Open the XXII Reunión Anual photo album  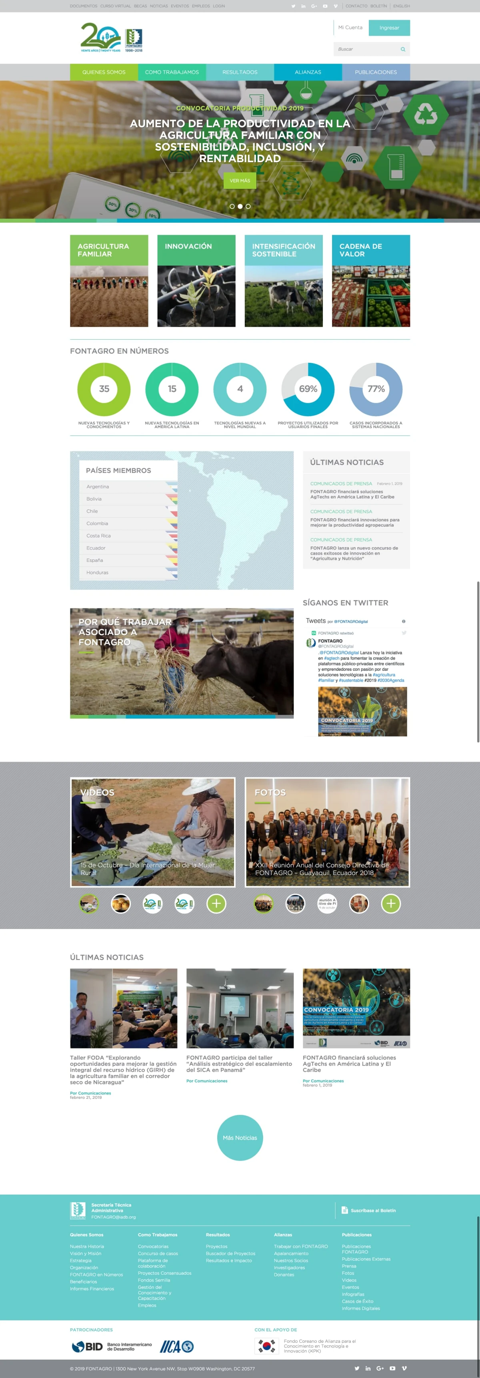pos(327,832)
